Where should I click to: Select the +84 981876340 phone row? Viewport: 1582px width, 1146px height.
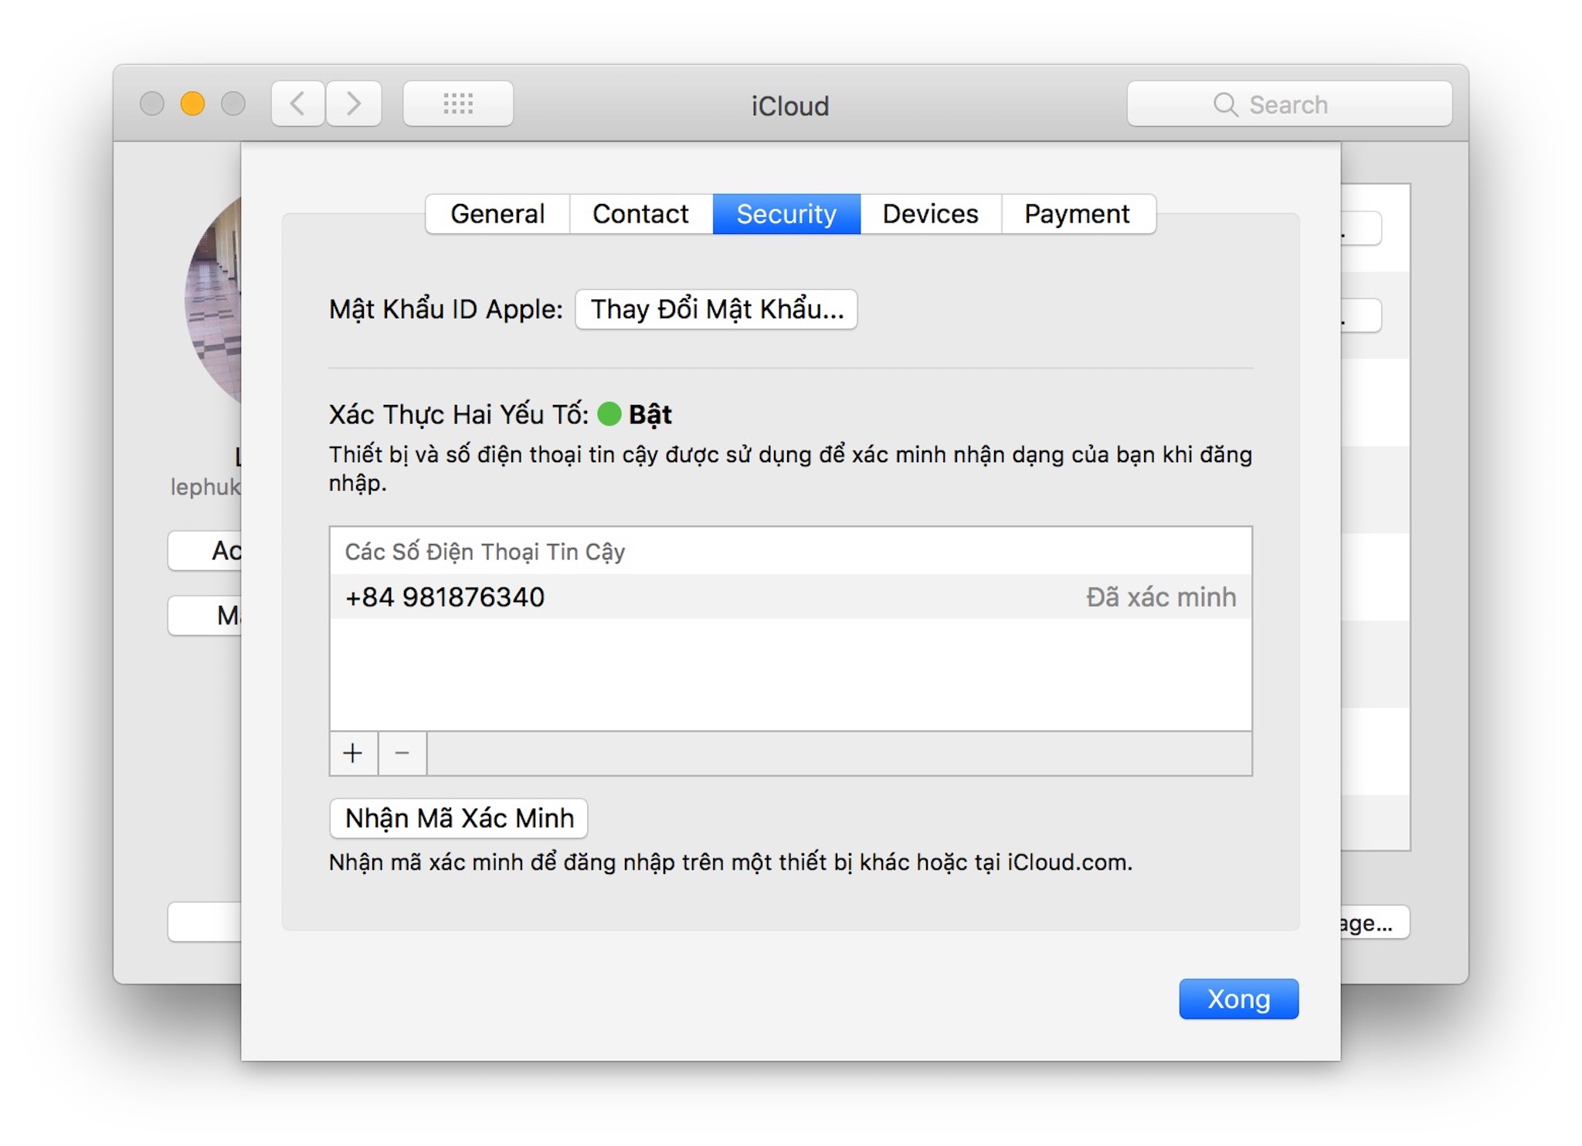tap(789, 597)
